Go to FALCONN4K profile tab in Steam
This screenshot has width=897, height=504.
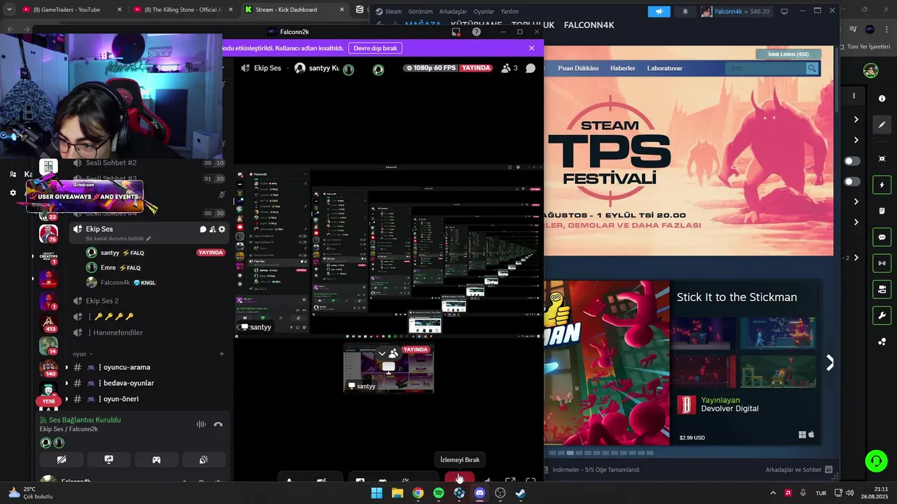click(589, 25)
